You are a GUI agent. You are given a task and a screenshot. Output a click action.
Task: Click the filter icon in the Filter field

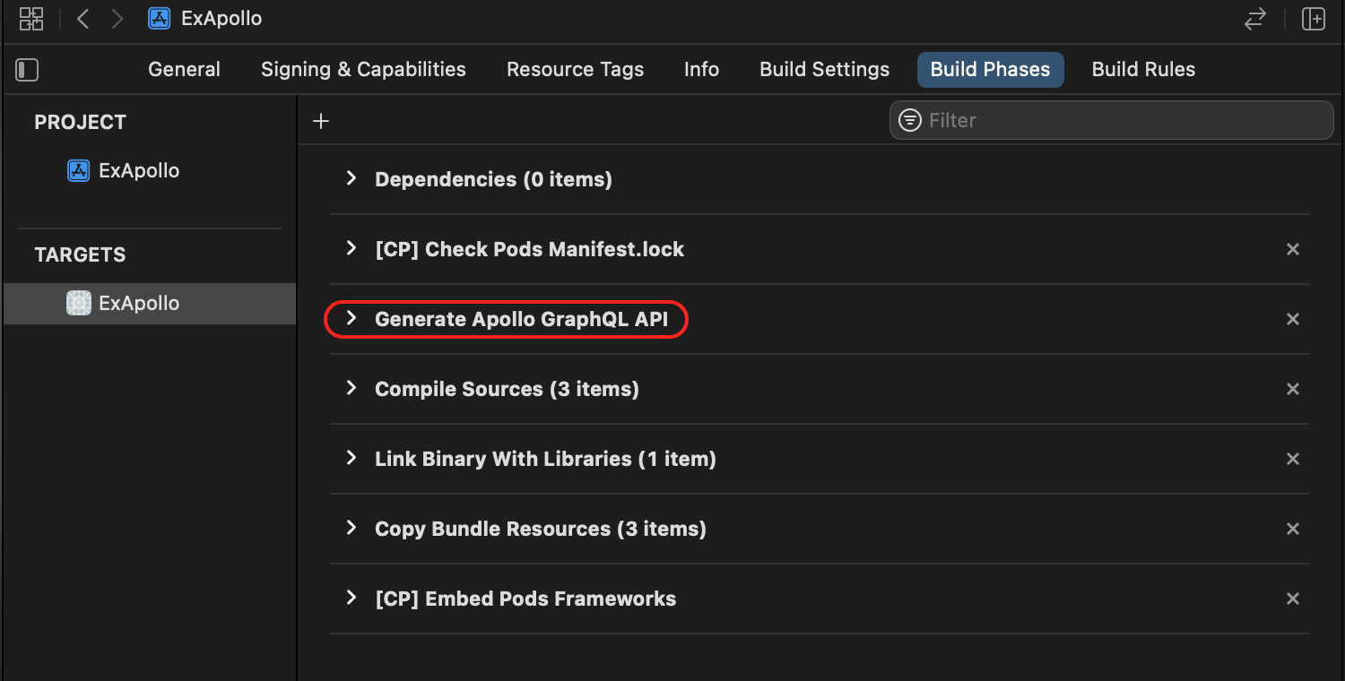pyautogui.click(x=910, y=120)
